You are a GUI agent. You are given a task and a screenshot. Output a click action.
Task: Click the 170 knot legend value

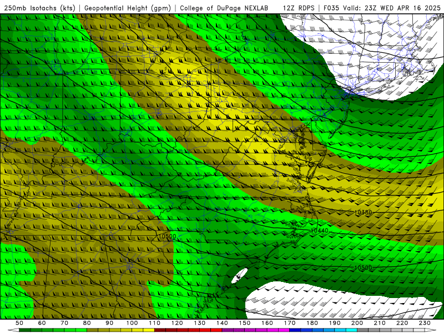(x=290, y=323)
